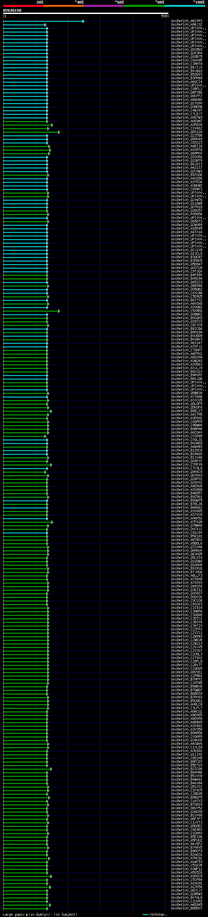Select hit UniRef100_C5XME6
This screenshot has height=917, width=208.
(187, 311)
